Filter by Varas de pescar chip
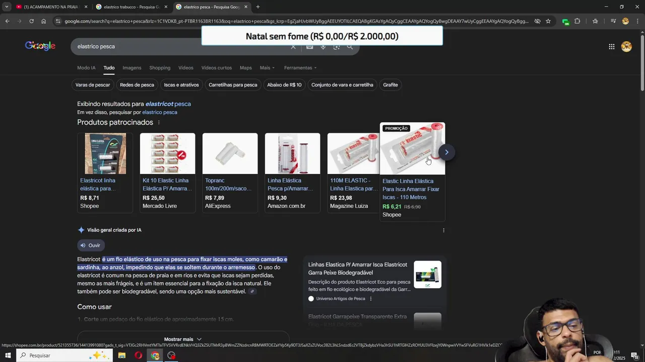This screenshot has width=645, height=362. [x=93, y=85]
